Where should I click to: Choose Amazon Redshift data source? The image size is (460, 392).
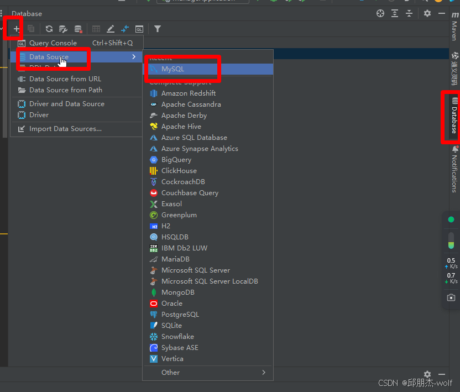tap(208, 93)
